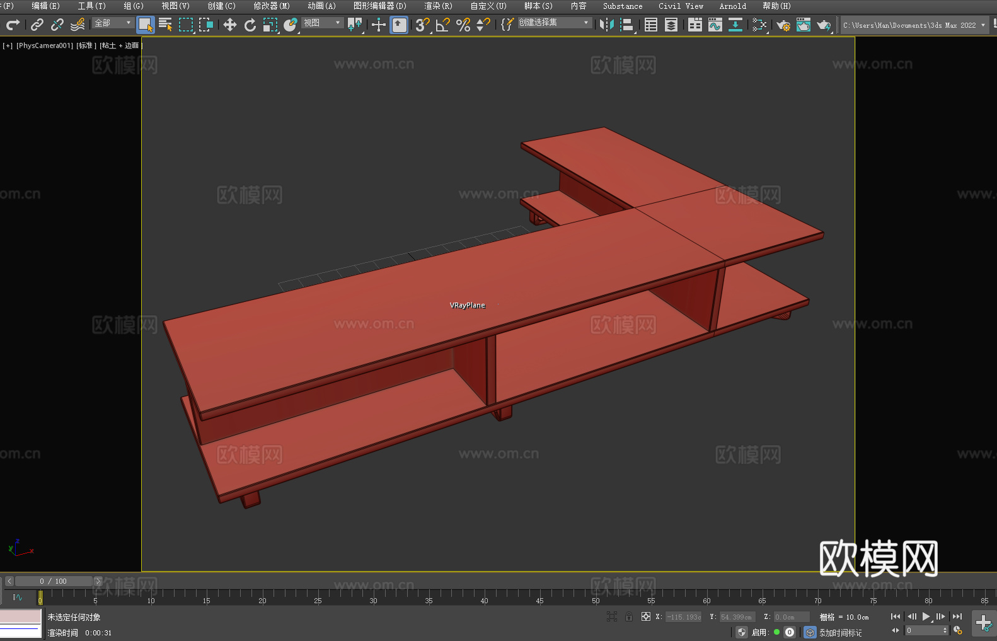Click the 0 / 100 time slider
Image resolution: width=997 pixels, height=641 pixels.
[x=54, y=581]
